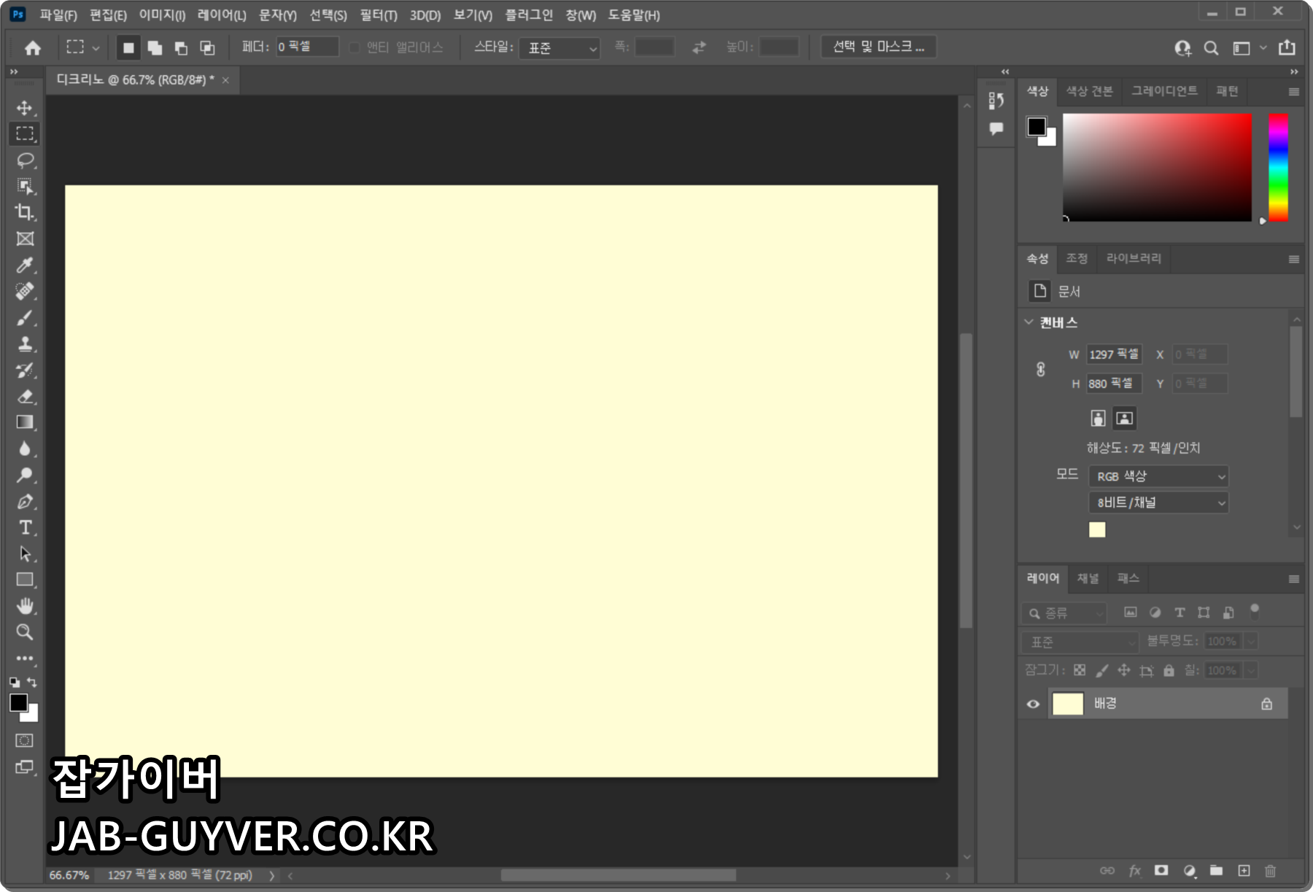Select the Blur tool
Viewport: 1313px width, 892px height.
pos(25,449)
